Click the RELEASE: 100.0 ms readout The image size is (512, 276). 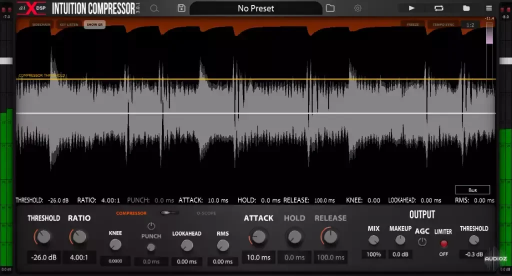309,201
